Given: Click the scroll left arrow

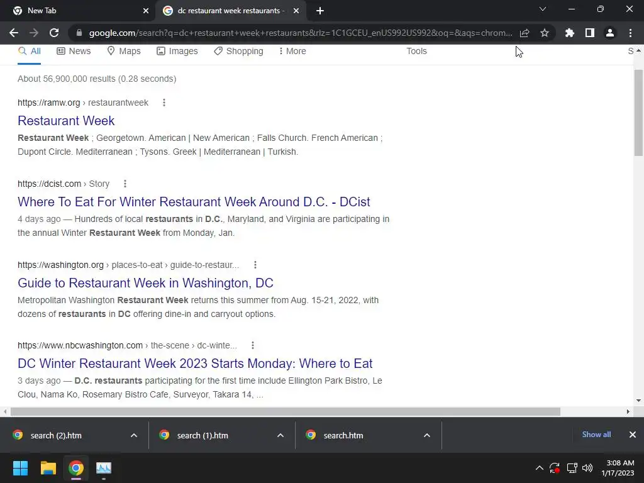Looking at the screenshot, I should pyautogui.click(x=5, y=411).
